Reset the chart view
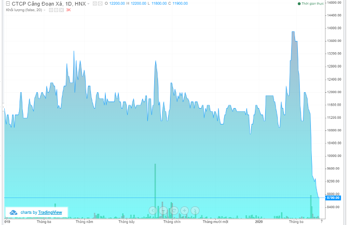This screenshot has width=350, height=225. (174, 211)
